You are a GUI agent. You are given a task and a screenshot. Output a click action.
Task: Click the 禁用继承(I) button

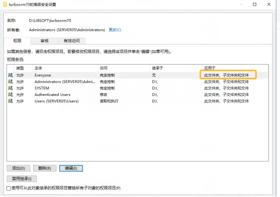[21, 179]
